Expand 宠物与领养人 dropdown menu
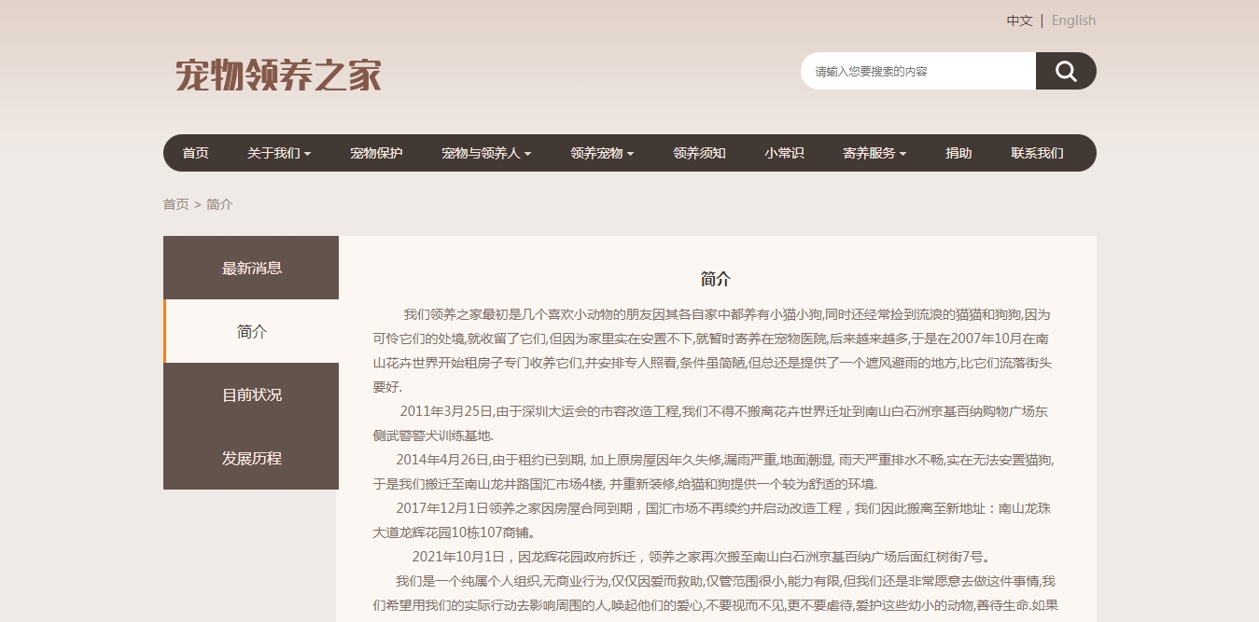This screenshot has height=622, width=1259. click(485, 153)
